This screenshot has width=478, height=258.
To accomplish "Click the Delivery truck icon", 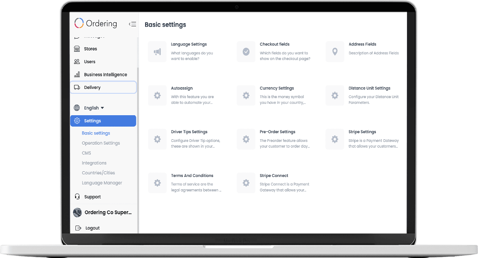I will point(77,88).
